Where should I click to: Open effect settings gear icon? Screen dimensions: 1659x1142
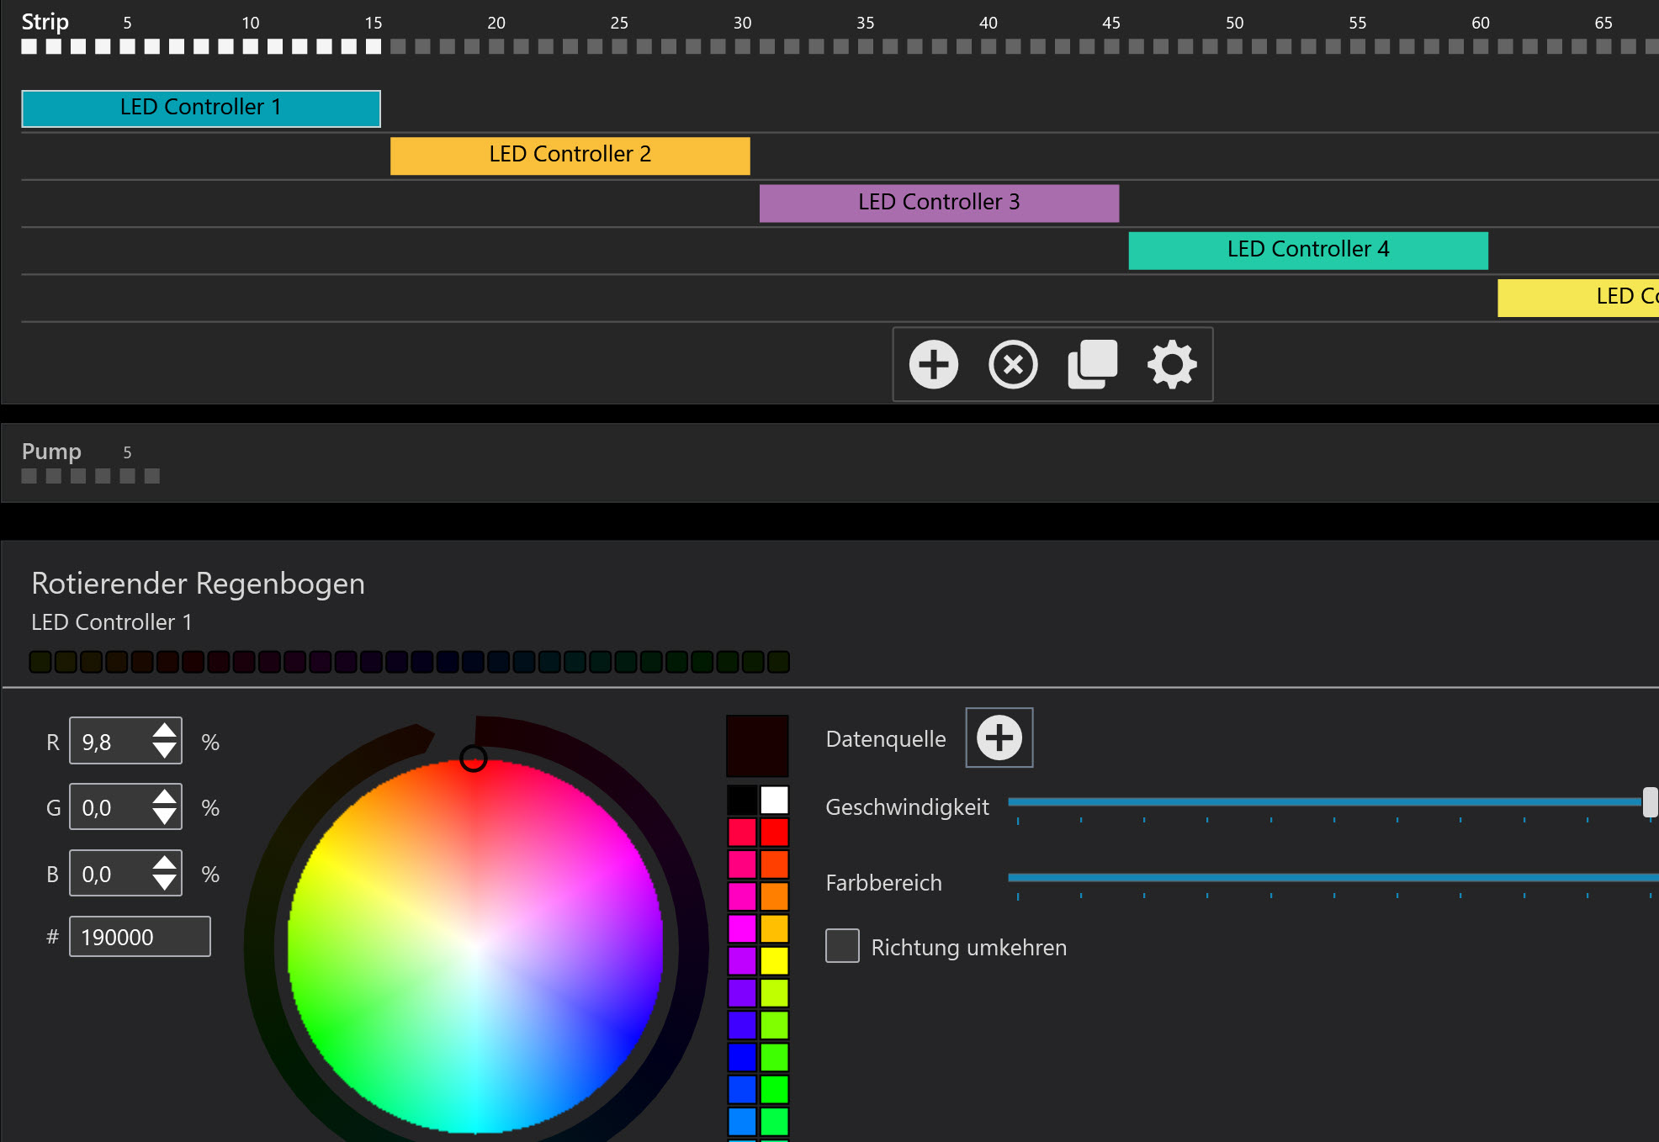point(1172,364)
